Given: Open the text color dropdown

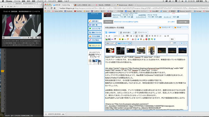Looking at the screenshot, I should (x=124, y=36).
